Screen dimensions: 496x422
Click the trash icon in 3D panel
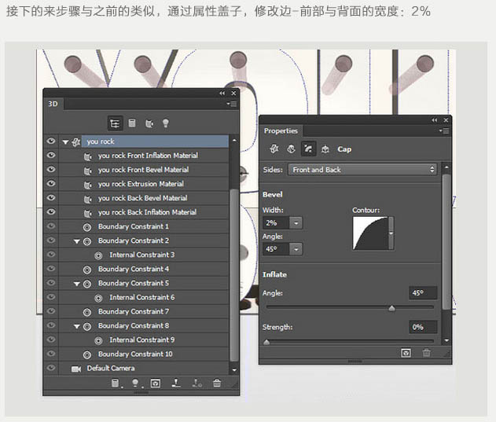click(217, 383)
